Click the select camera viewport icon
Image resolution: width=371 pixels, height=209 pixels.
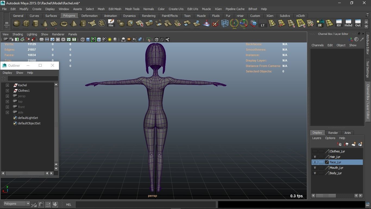click(6, 39)
